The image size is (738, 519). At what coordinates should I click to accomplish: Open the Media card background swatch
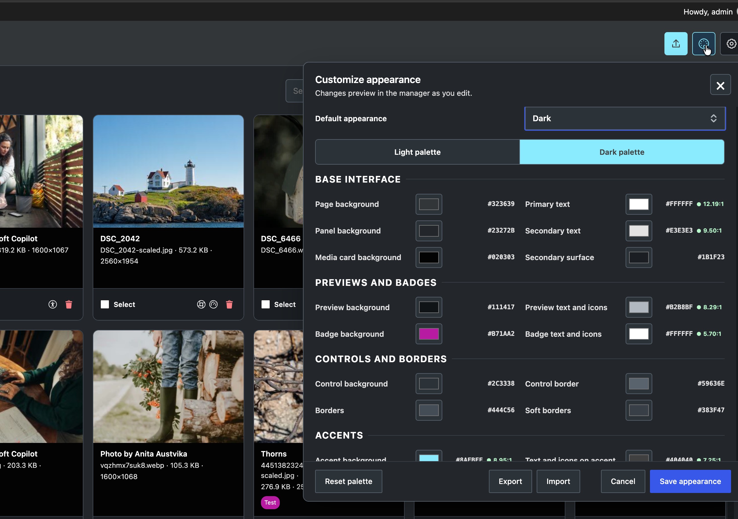(429, 257)
